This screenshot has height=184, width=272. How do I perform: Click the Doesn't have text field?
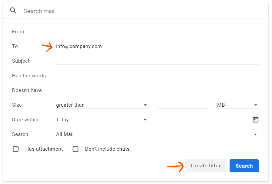pyautogui.click(x=157, y=90)
